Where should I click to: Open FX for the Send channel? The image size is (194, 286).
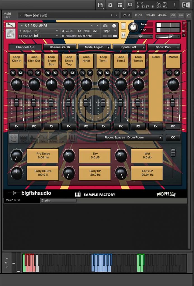155,127
